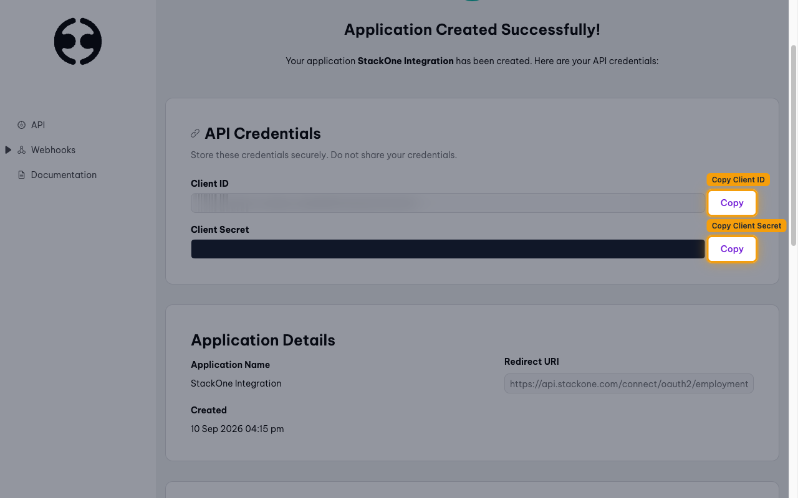The height and width of the screenshot is (498, 798).
Task: Click the company logo in the sidebar
Action: tap(78, 41)
